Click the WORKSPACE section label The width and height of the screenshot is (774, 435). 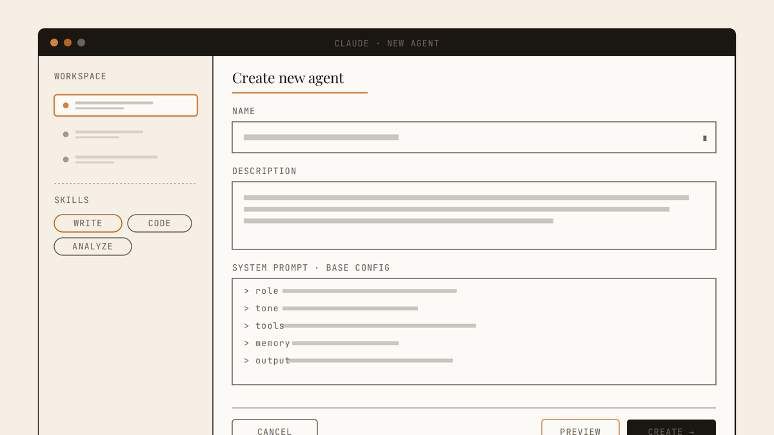pos(81,76)
